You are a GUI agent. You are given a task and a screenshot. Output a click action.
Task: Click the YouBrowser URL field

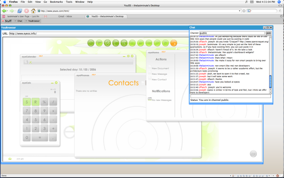99,33
